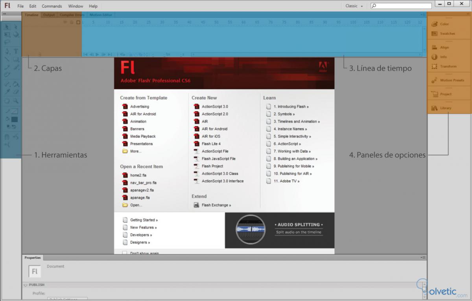Select the Brush tool
Viewport: 472px width, 301px height.
[16, 67]
